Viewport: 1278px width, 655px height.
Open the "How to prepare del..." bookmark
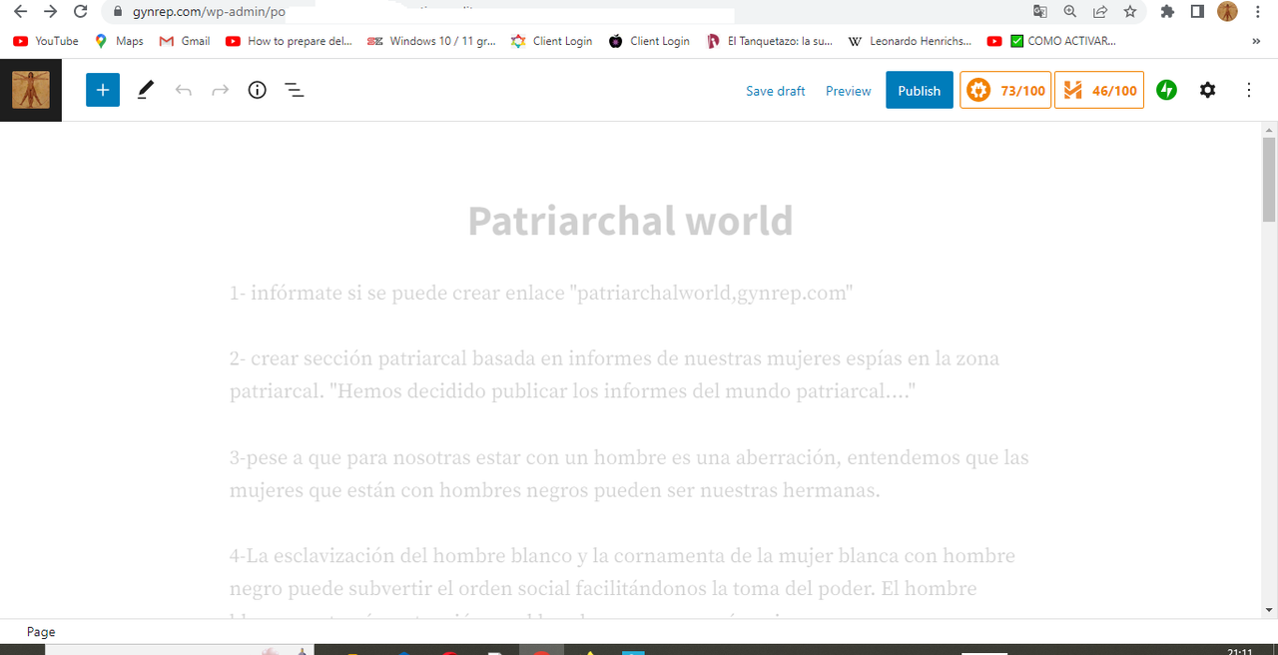(289, 41)
